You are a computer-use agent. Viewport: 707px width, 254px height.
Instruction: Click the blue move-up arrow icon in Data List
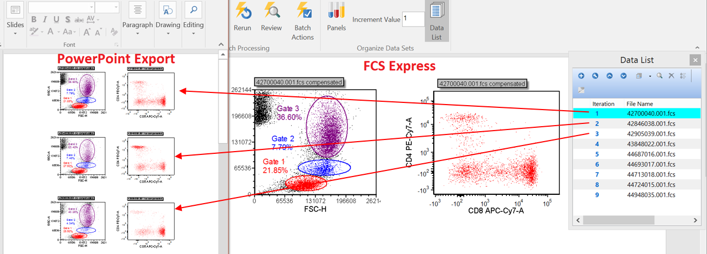coord(609,76)
